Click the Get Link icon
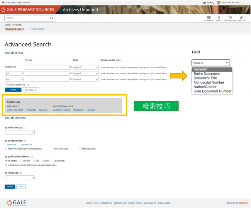 tap(242, 17)
